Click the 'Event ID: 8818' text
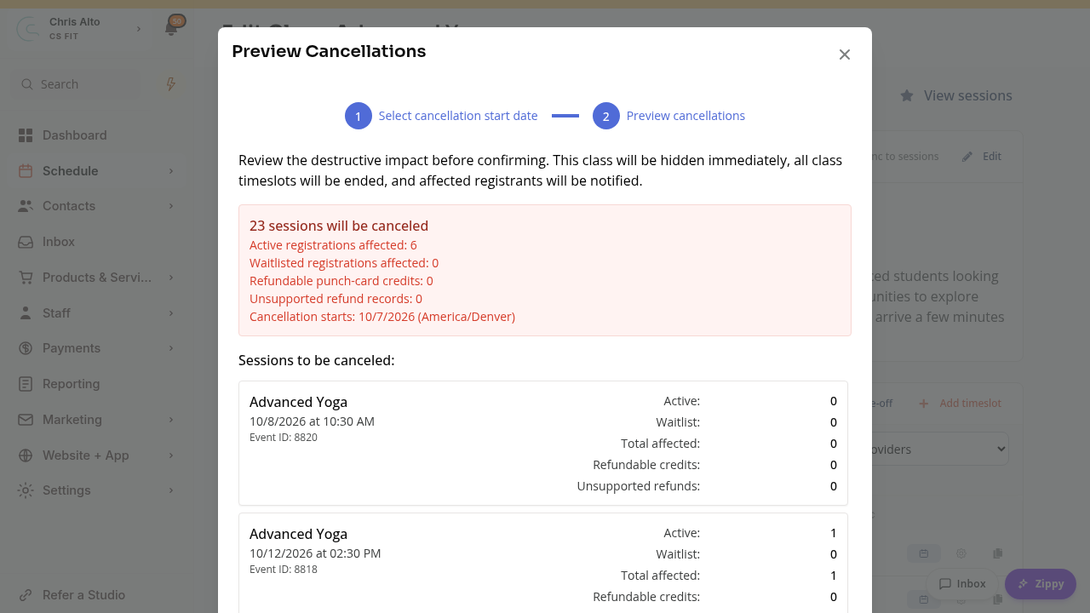Image resolution: width=1090 pixels, height=613 pixels. coord(284,570)
